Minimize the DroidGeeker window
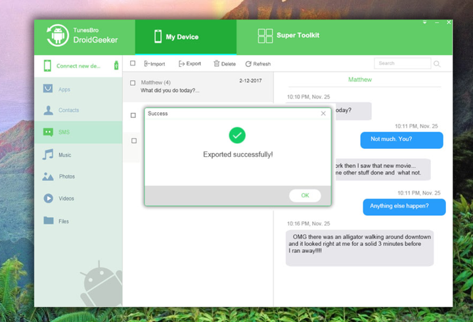Screen dimensions: 473x322 [x=437, y=22]
